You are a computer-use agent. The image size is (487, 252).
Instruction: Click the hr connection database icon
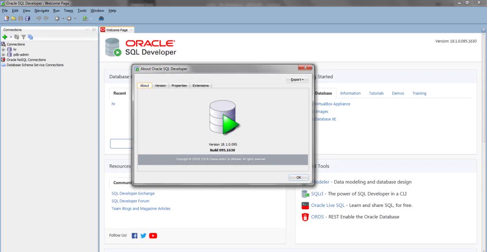[x=10, y=49]
